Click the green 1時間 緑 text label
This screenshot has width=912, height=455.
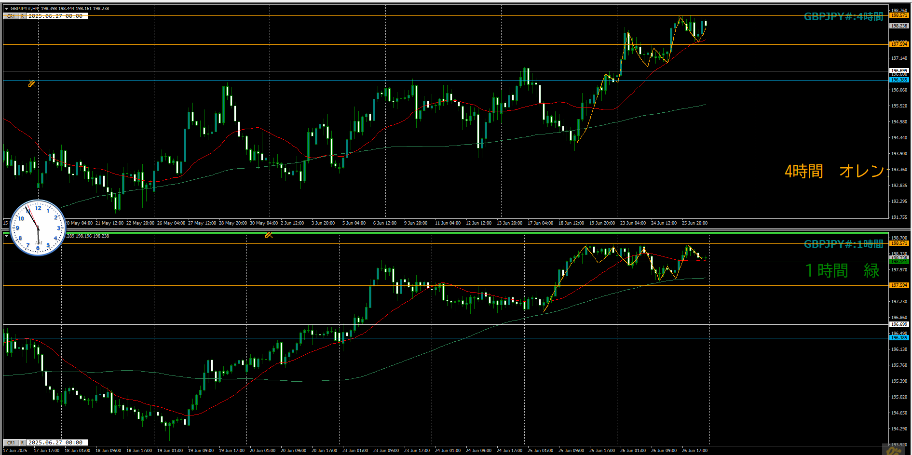843,270
